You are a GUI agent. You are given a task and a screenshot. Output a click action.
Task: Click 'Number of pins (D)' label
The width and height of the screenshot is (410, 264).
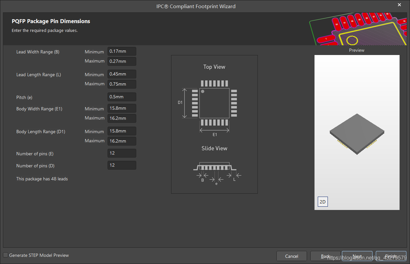pos(35,166)
